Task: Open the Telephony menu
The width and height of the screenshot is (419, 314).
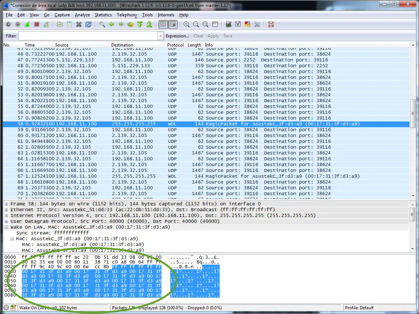Action: 127,15
